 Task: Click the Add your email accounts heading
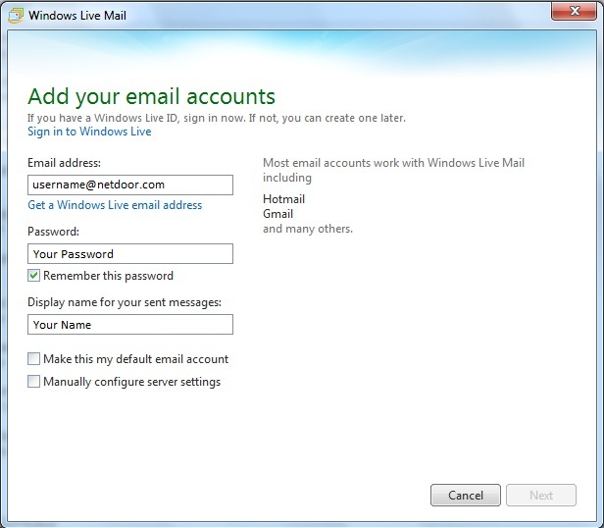(151, 96)
